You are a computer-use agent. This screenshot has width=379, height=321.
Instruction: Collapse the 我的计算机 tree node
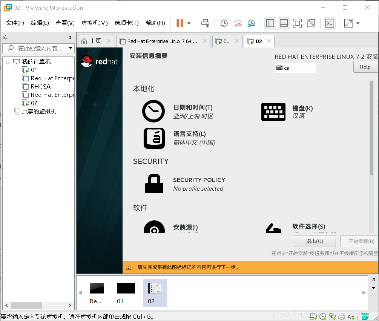[x=8, y=62]
